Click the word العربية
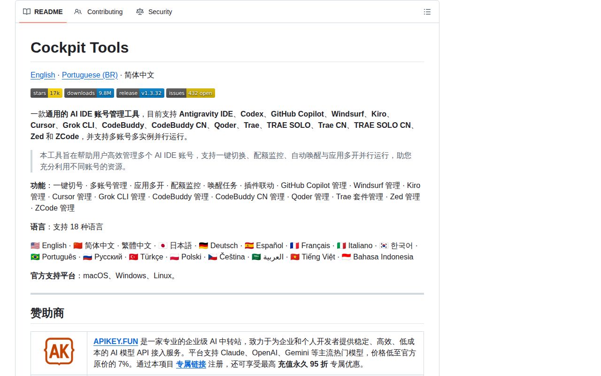The image size is (601, 376). pyautogui.click(x=273, y=257)
